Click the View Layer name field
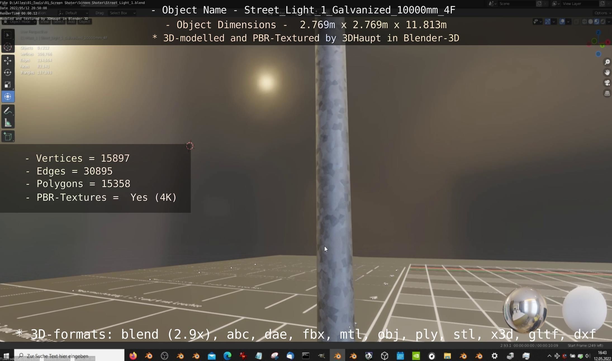Image resolution: width=612 pixels, height=361 pixels. coord(580,4)
